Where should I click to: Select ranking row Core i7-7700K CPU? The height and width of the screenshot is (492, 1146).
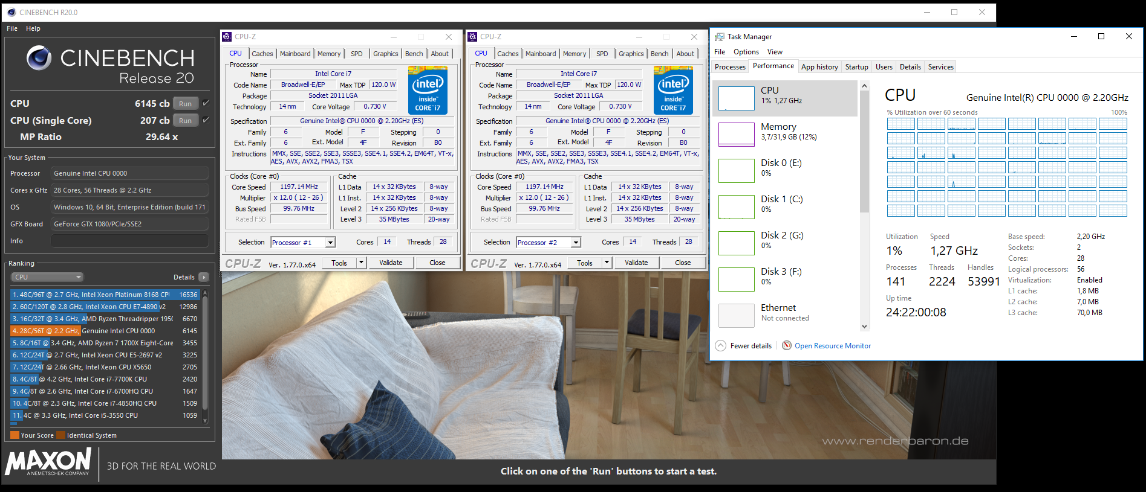[105, 379]
